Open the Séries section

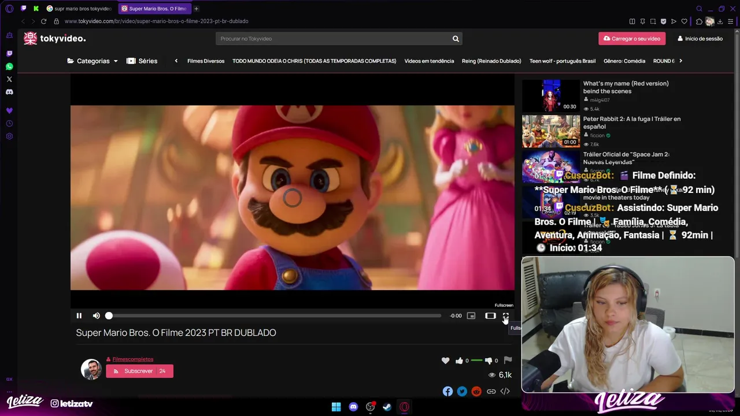[142, 61]
